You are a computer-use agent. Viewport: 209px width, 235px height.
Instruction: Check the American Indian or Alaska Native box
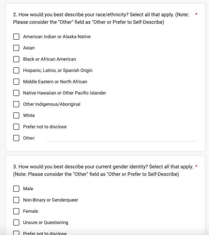(x=16, y=37)
